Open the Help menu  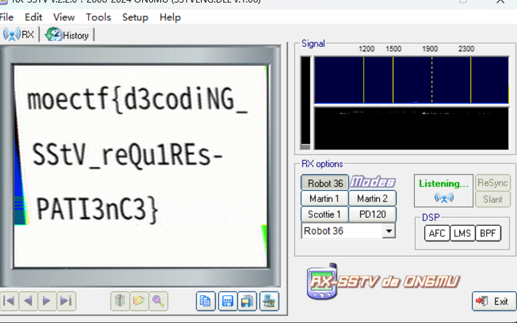(x=170, y=17)
